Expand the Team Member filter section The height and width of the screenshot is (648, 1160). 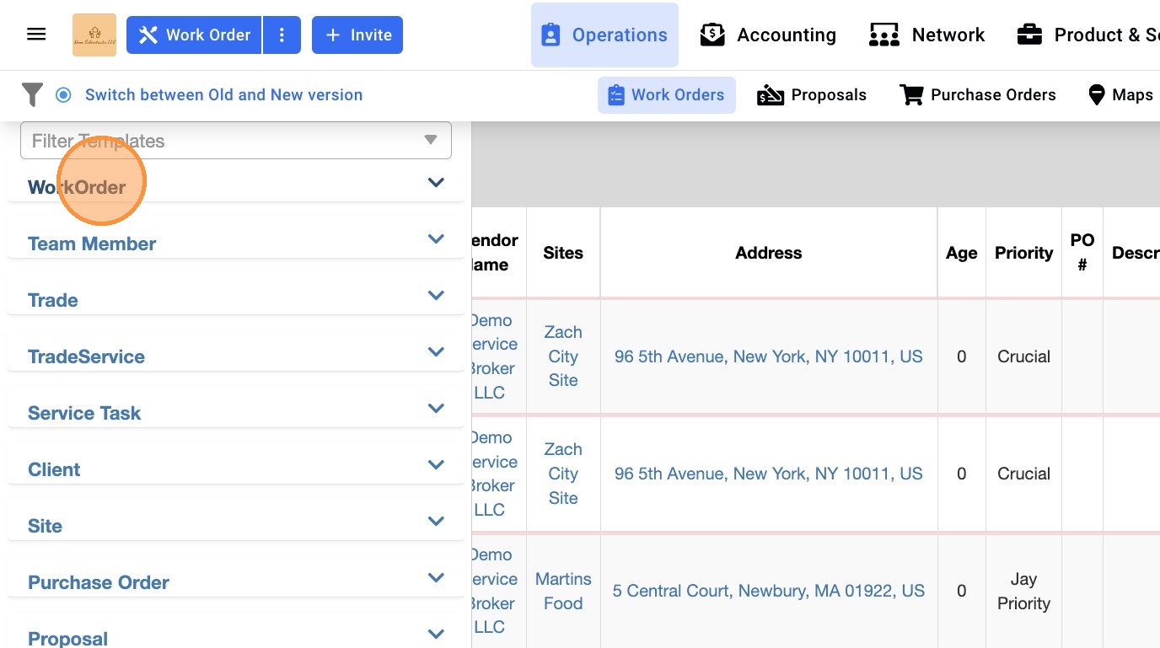click(436, 239)
